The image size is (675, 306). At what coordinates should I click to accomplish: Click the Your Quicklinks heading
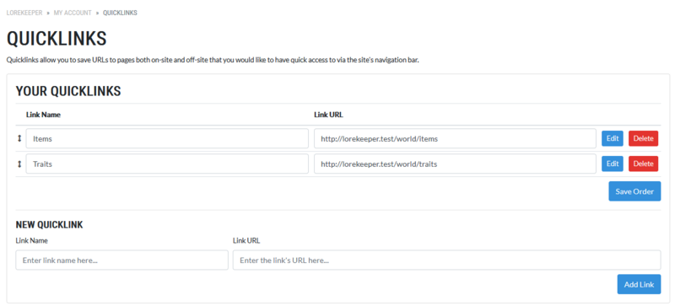click(68, 91)
